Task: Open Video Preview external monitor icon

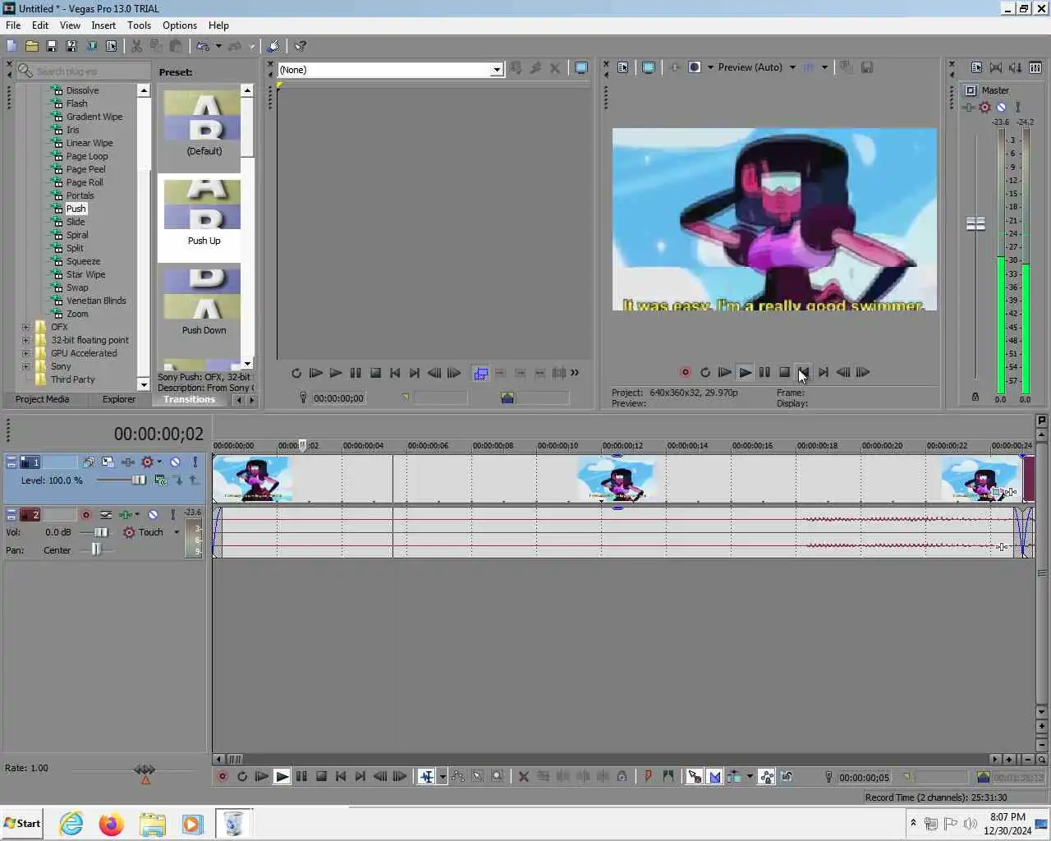Action: (x=649, y=67)
